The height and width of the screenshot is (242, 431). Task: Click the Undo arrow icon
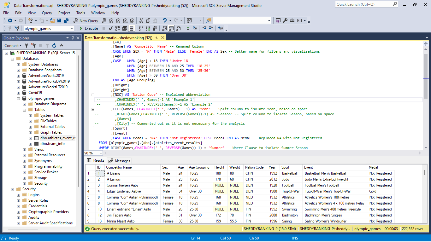click(x=164, y=20)
